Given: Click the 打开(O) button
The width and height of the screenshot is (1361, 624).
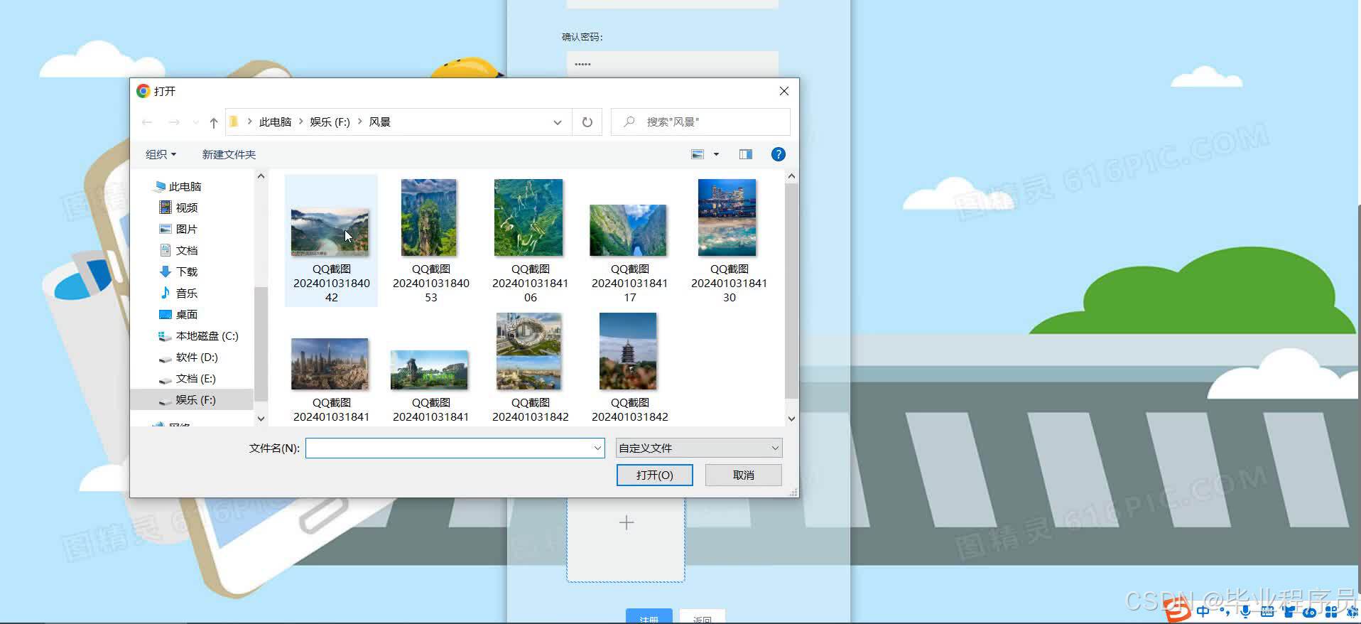Looking at the screenshot, I should pyautogui.click(x=655, y=475).
